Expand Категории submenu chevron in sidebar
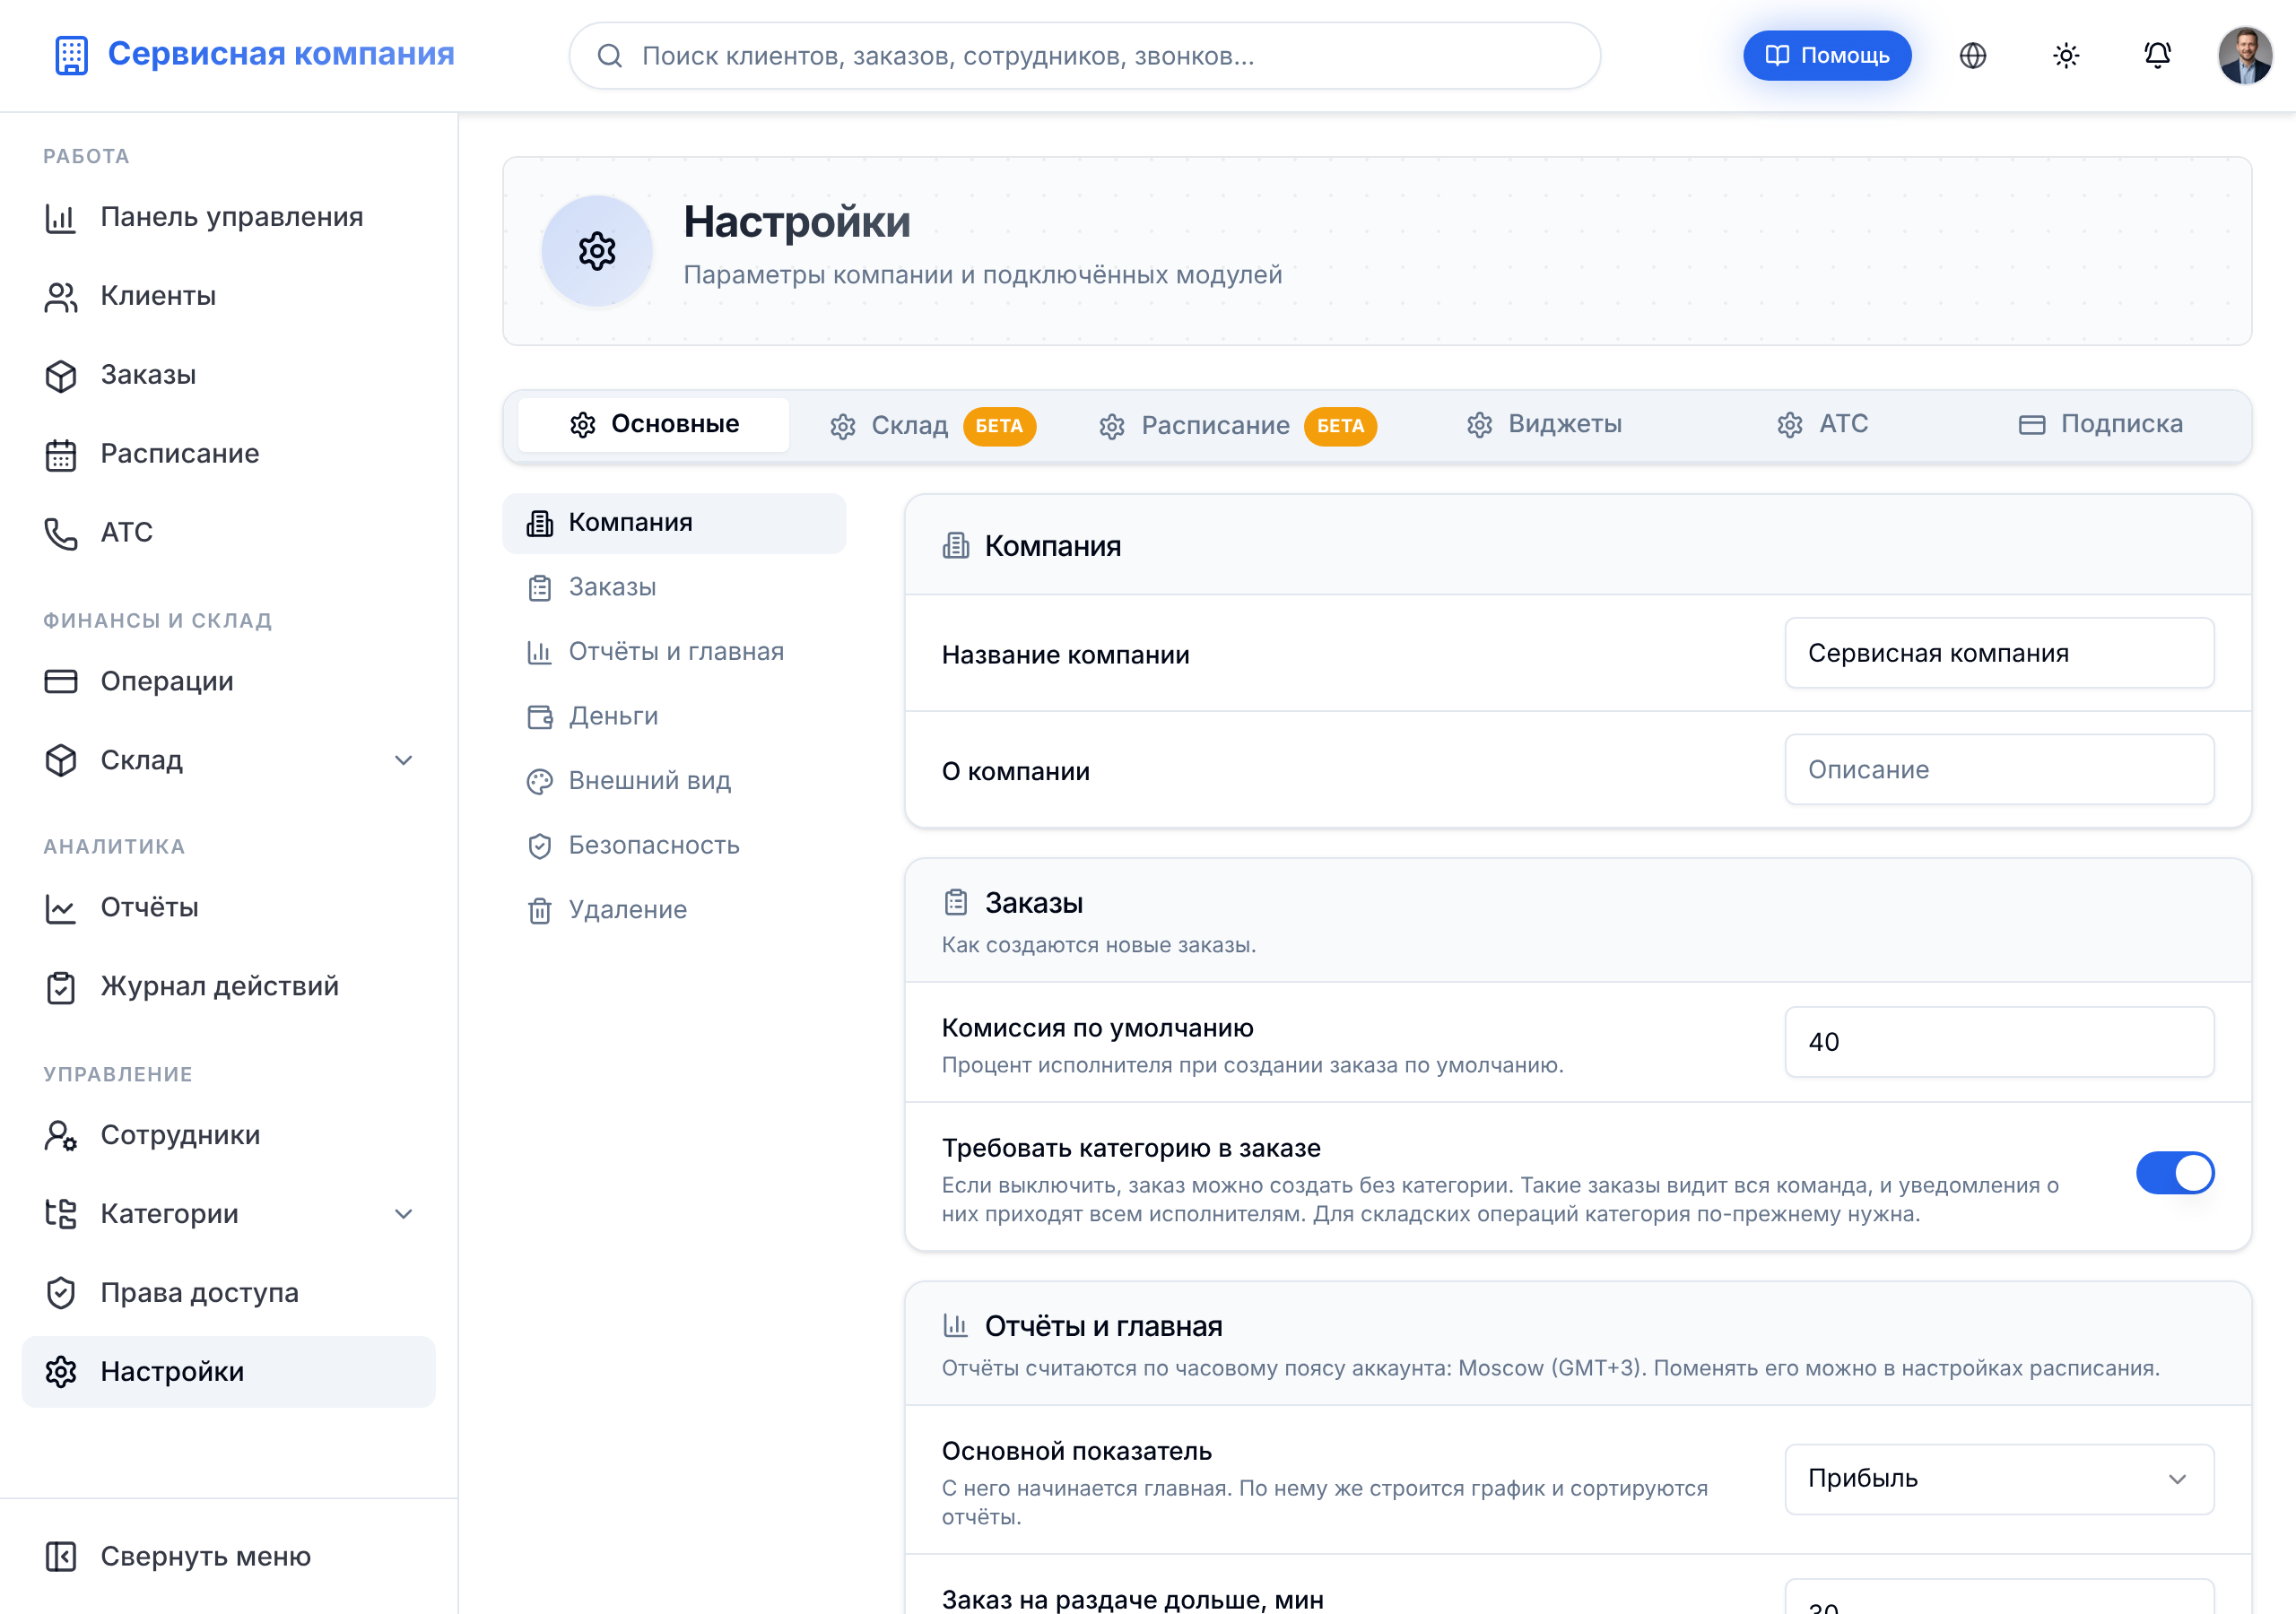Image resolution: width=2296 pixels, height=1614 pixels. [x=403, y=1215]
